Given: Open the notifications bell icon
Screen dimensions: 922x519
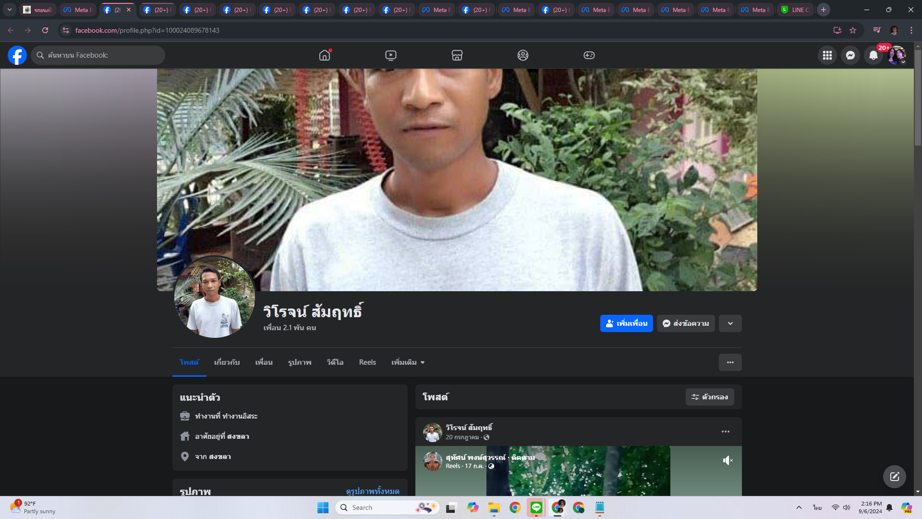Looking at the screenshot, I should click(x=873, y=55).
